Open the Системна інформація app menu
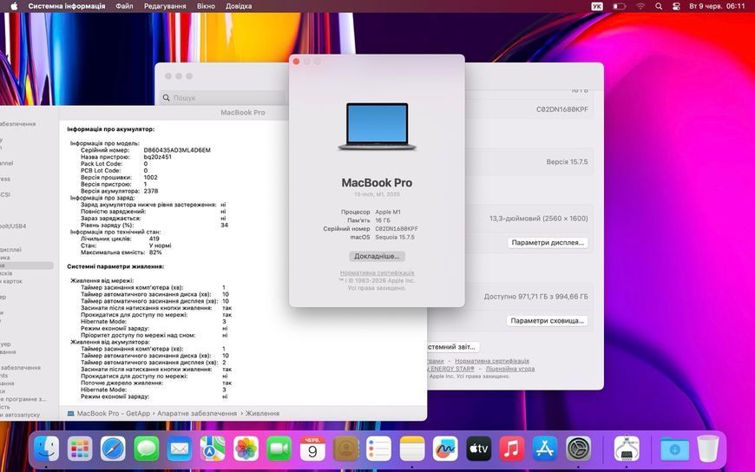Screen dimensions: 755x472 click(67, 6)
